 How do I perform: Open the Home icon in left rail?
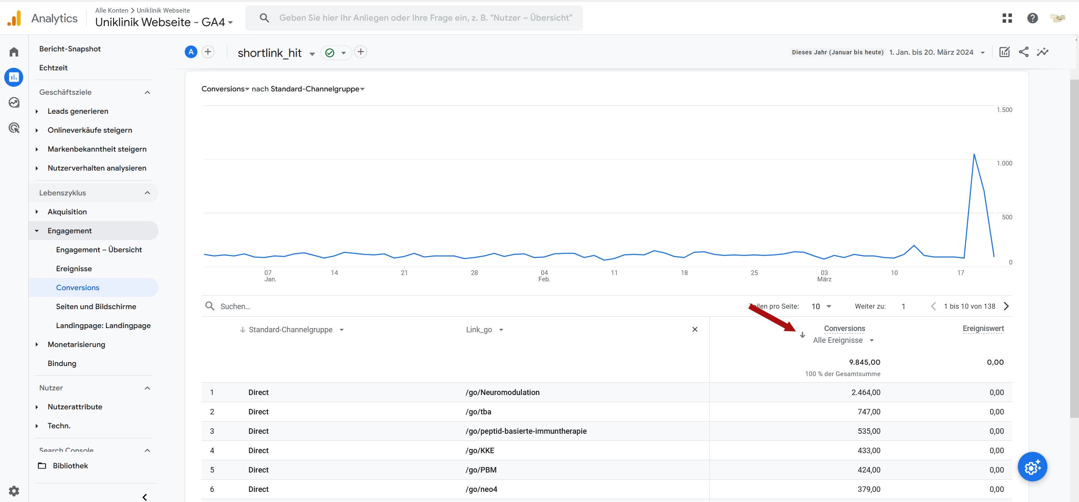pos(14,52)
